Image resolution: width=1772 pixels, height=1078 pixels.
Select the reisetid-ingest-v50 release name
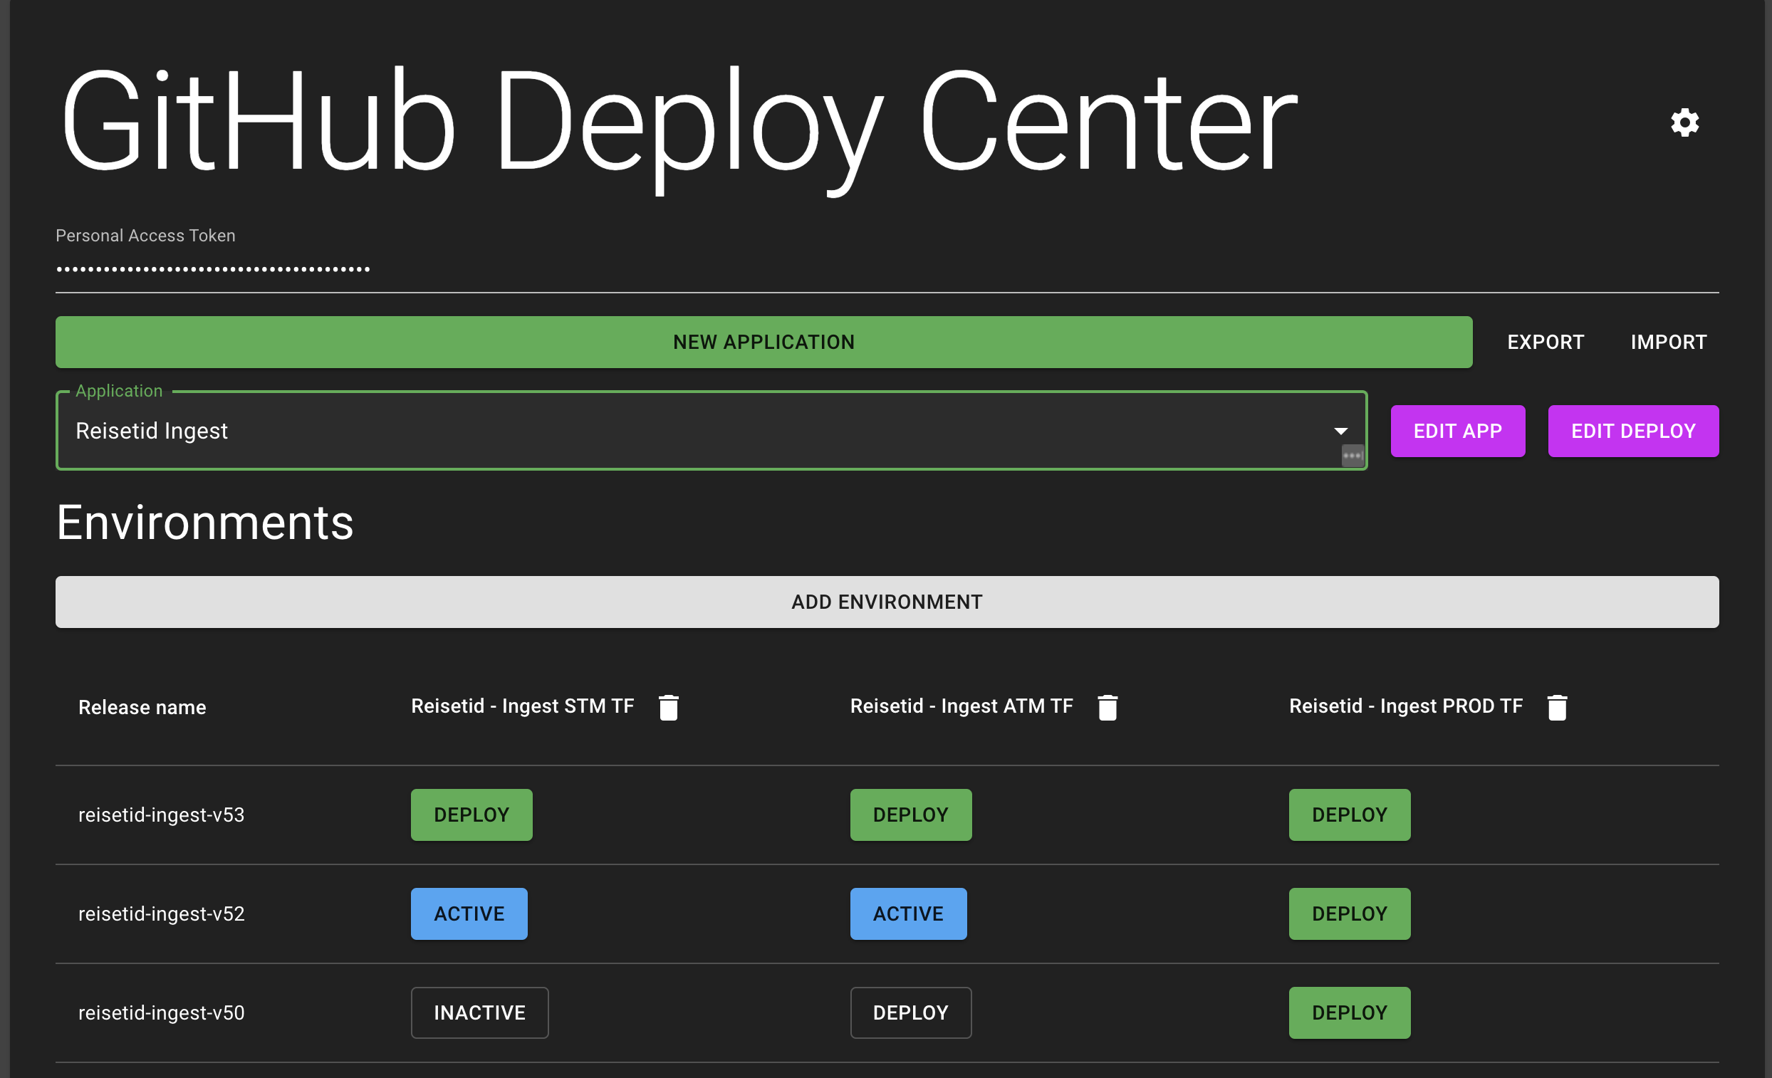tap(161, 1012)
